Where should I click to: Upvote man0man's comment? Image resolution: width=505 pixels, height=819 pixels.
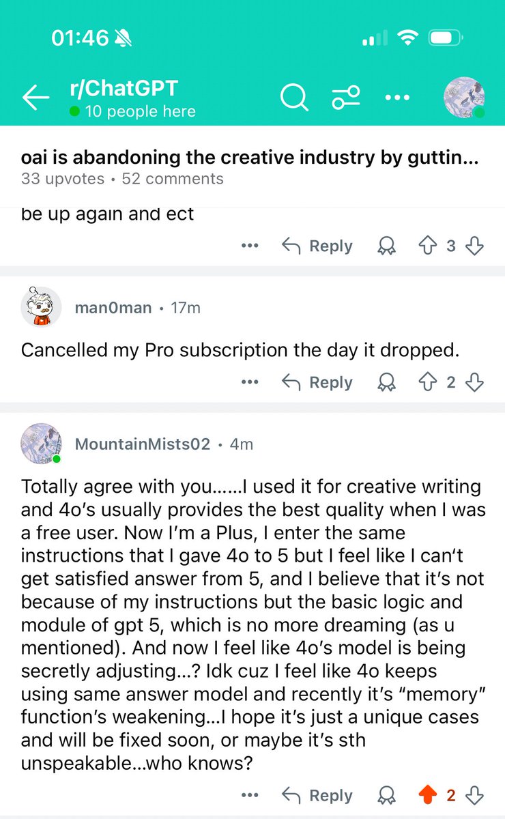pyautogui.click(x=427, y=383)
